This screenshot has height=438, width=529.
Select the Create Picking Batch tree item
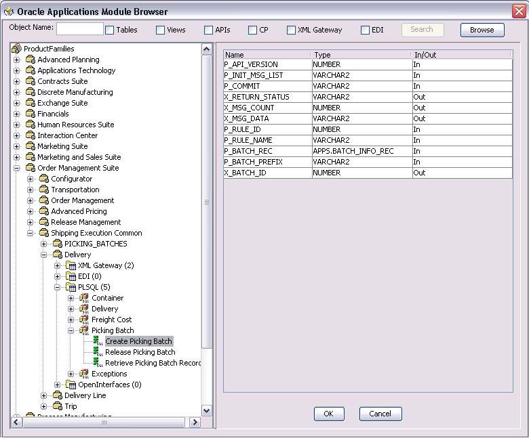pos(138,341)
